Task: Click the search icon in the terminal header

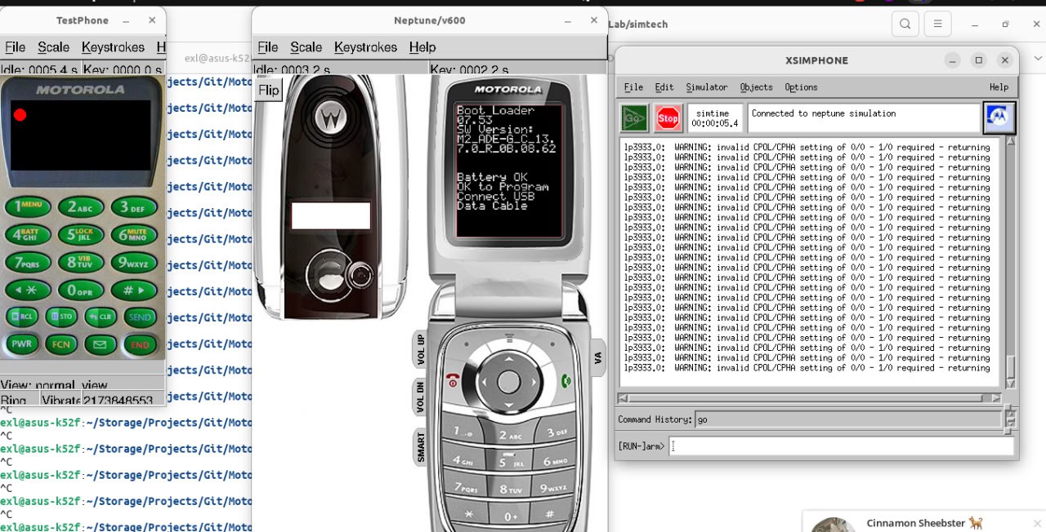Action: point(905,24)
